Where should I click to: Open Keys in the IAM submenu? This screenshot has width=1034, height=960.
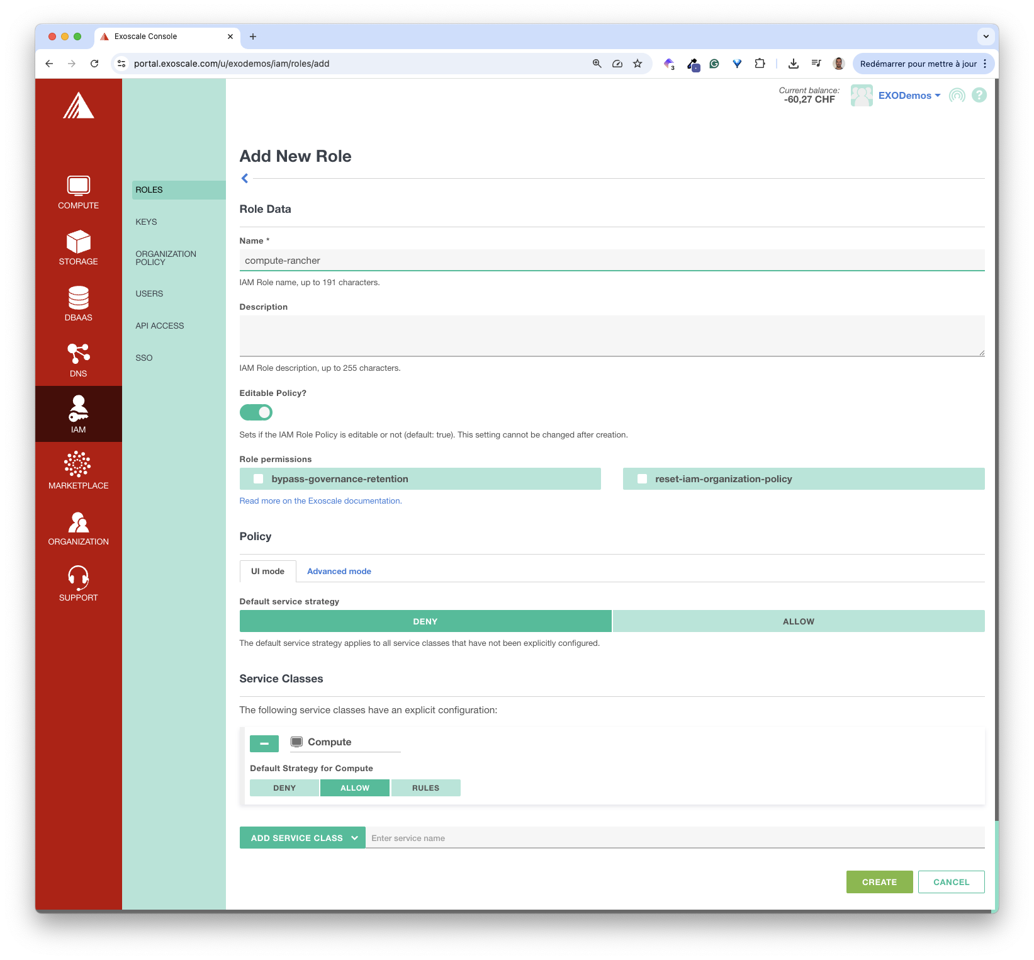147,222
